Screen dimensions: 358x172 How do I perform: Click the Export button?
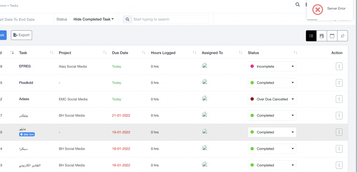pyautogui.click(x=21, y=35)
